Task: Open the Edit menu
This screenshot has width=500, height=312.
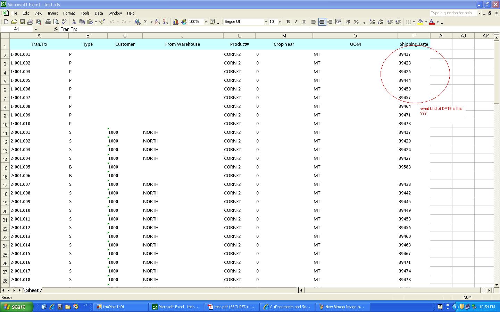Action: pyautogui.click(x=26, y=13)
